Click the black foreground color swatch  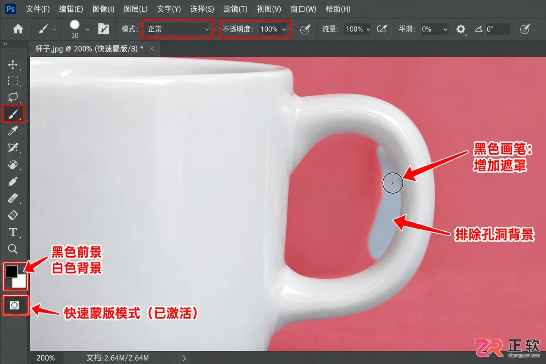tap(11, 271)
